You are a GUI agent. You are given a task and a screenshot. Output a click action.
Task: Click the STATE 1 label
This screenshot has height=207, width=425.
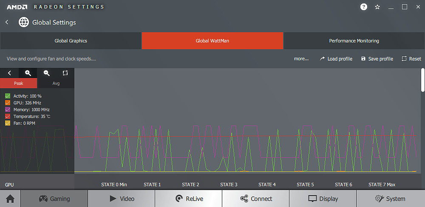[152, 185]
